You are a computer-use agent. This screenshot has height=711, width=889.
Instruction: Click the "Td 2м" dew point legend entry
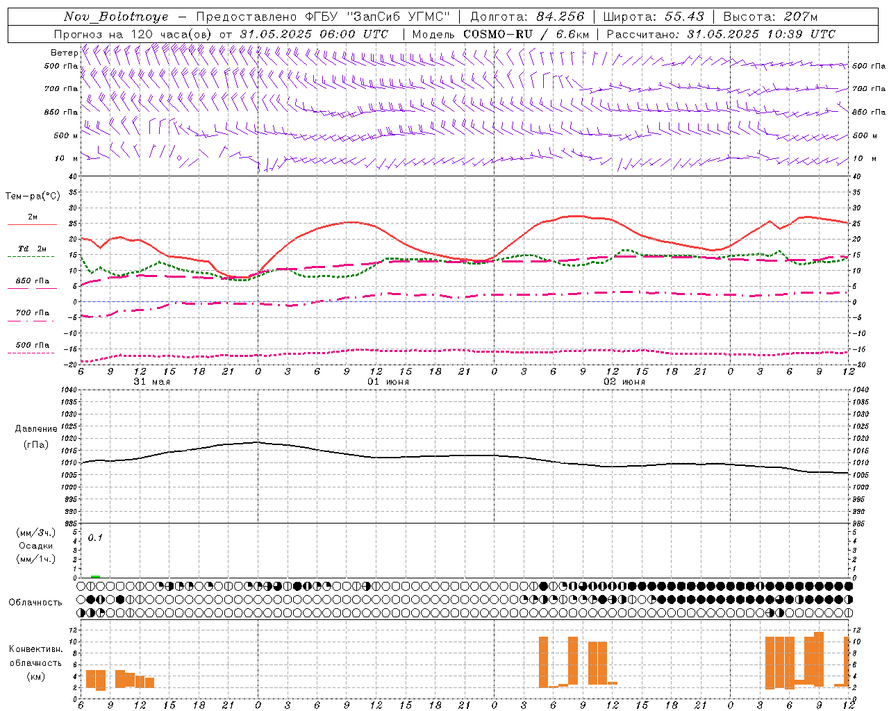pos(33,249)
